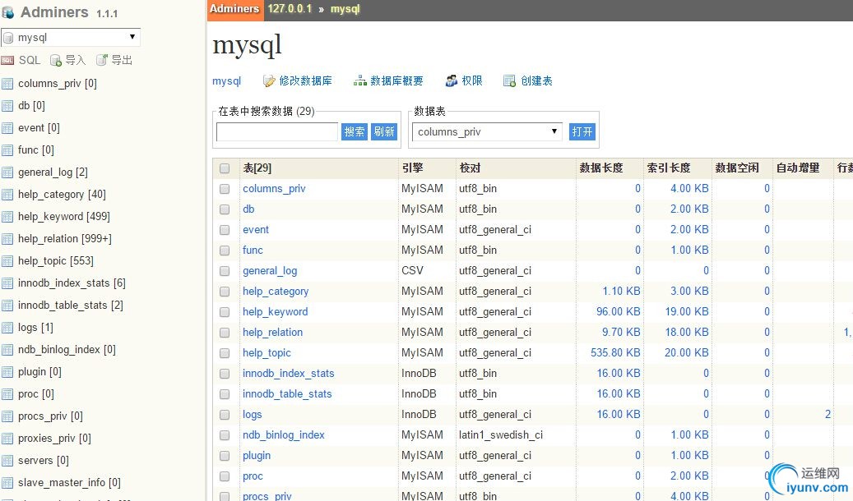The width and height of the screenshot is (853, 501).
Task: Click CSV engine cell of general_log
Action: coord(412,270)
